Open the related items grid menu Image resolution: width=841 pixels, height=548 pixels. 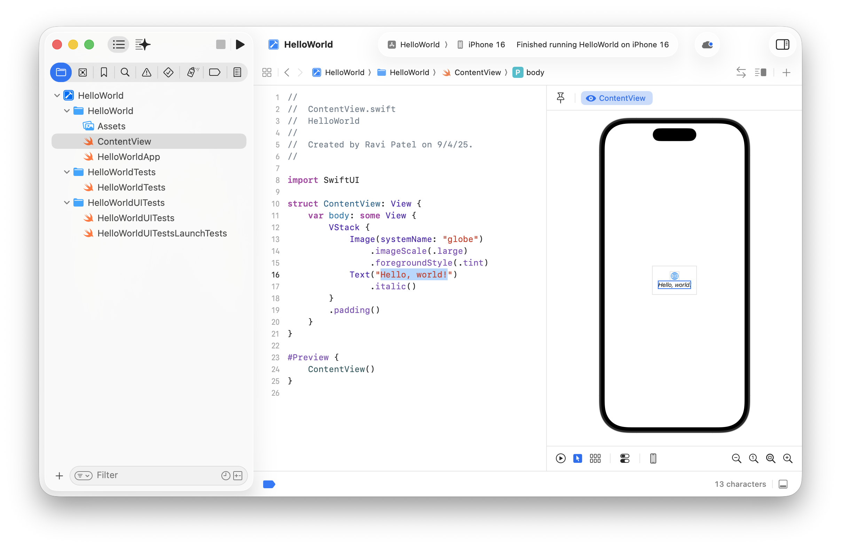[x=267, y=72]
